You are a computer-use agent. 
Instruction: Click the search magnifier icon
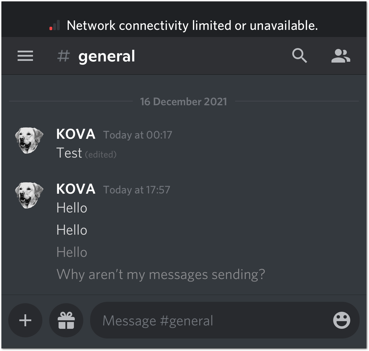pos(300,55)
